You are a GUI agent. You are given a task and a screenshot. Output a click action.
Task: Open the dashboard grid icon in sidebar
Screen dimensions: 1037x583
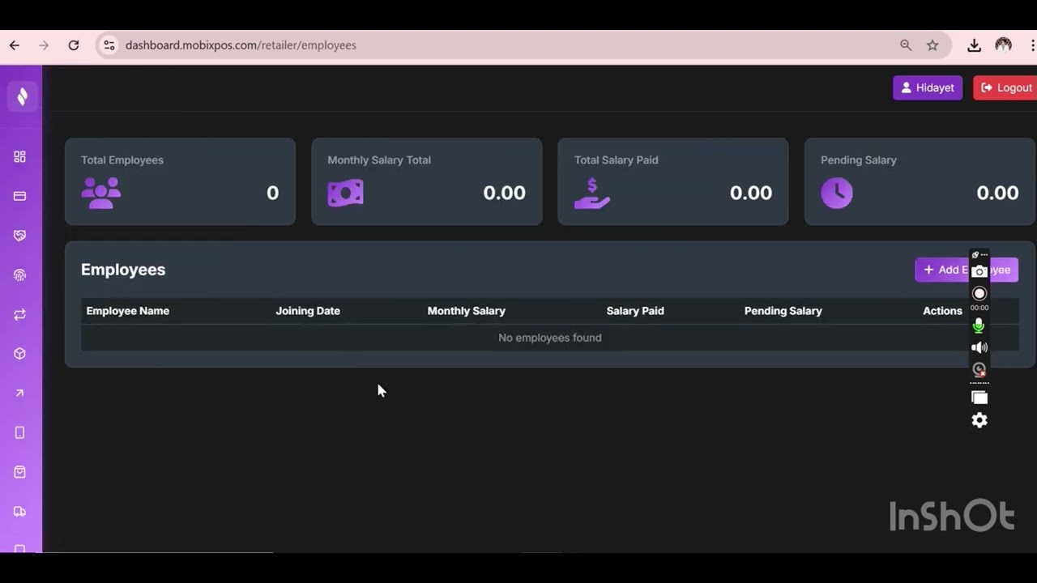point(20,156)
